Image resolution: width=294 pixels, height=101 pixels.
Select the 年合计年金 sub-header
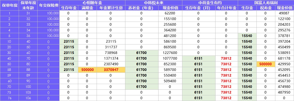pos(227,8)
